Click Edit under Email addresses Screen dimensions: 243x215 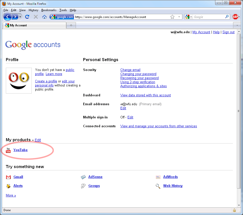[x=123, y=108]
